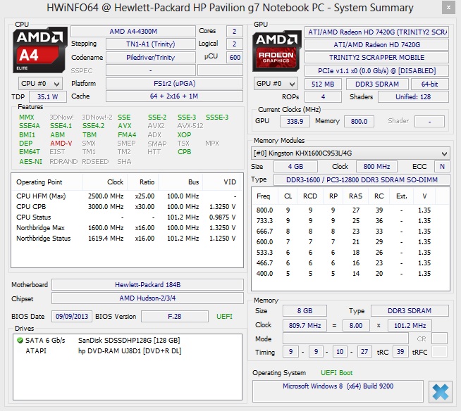This screenshot has height=411, width=461.
Task: Click the TRINITY2 SCRAPPER MOBILE field
Action: [x=376, y=58]
